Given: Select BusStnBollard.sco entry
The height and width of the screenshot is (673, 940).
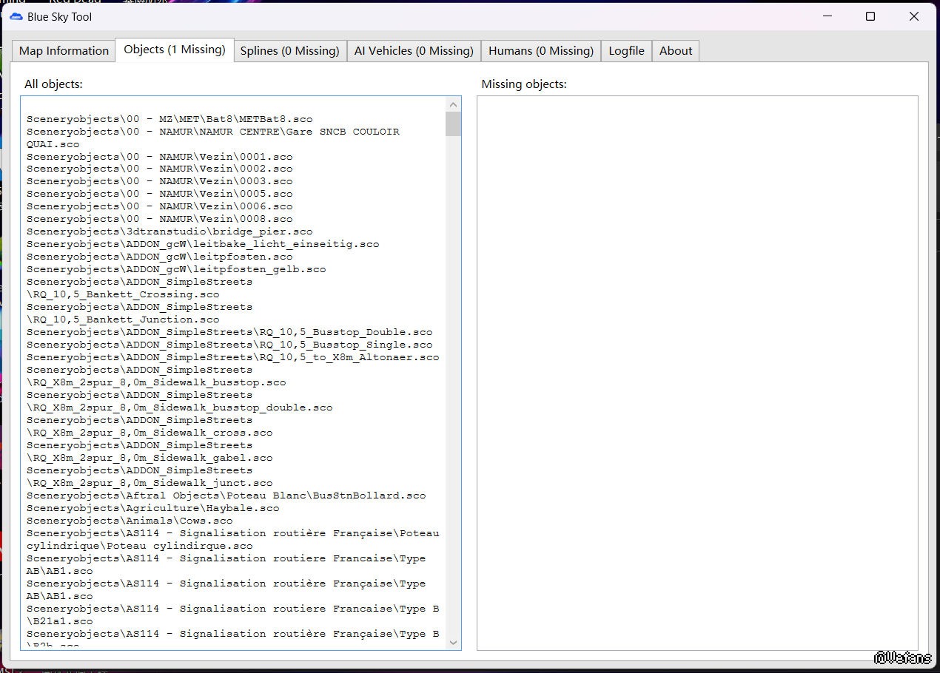Looking at the screenshot, I should [x=226, y=496].
